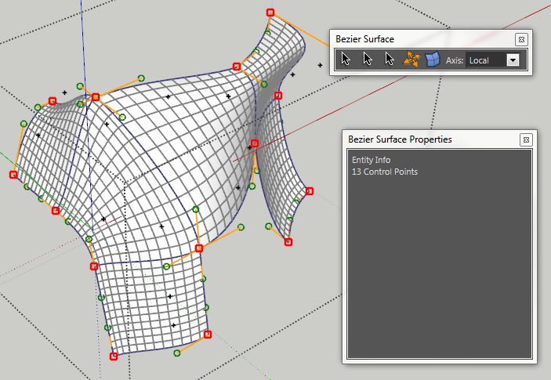Close the Bezier Surface Properties panel
551x380 pixels.
[x=526, y=139]
